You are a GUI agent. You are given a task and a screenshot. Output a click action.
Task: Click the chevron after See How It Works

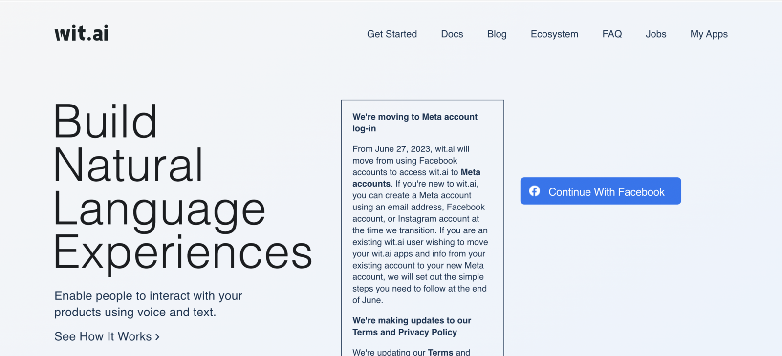pos(157,337)
